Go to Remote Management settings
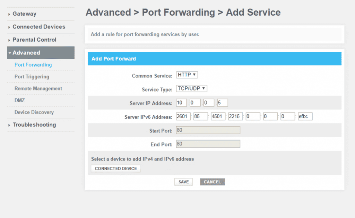355x218 pixels. [38, 89]
